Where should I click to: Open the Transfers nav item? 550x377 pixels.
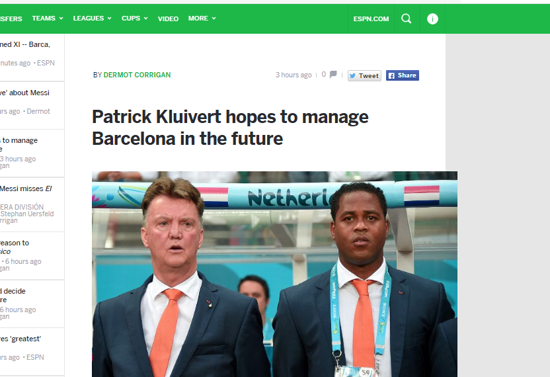pos(11,19)
